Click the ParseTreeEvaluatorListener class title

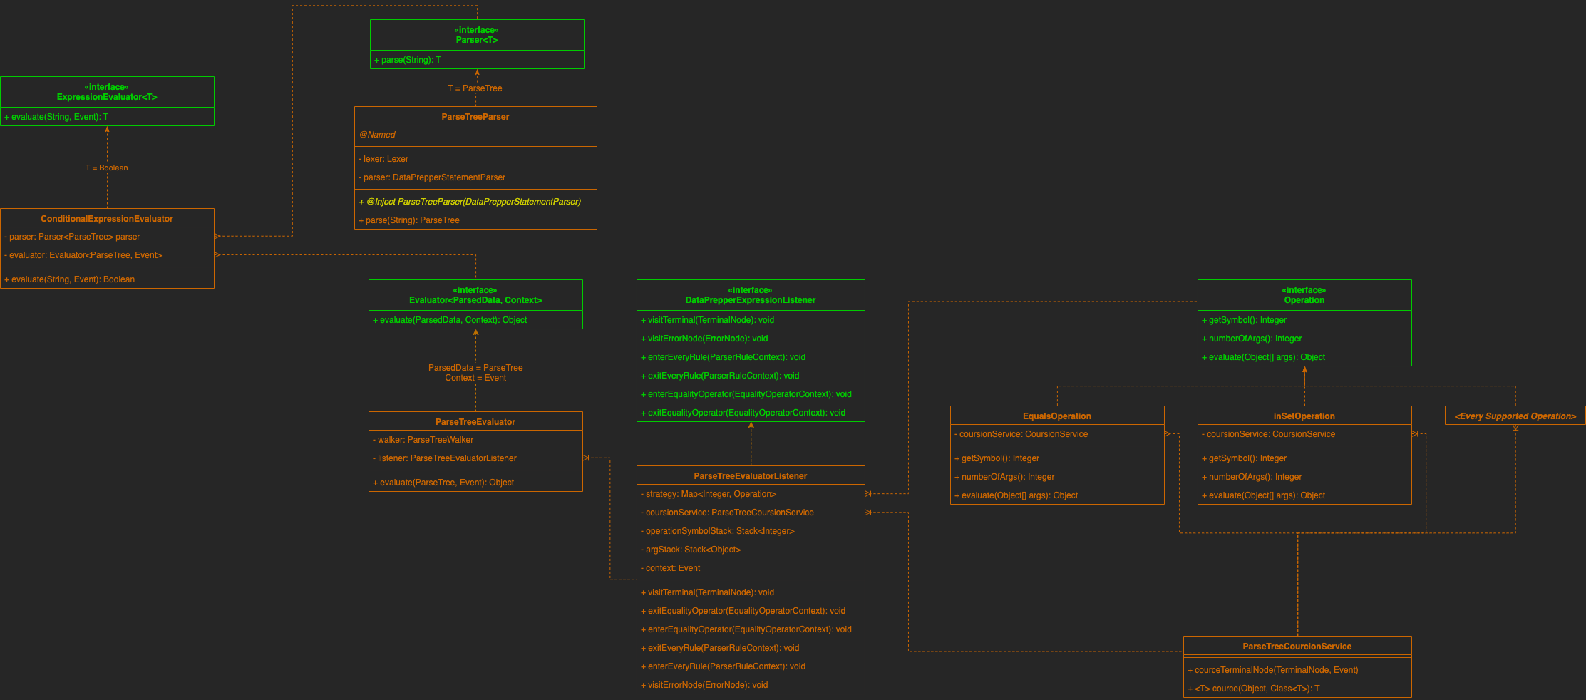tap(750, 475)
